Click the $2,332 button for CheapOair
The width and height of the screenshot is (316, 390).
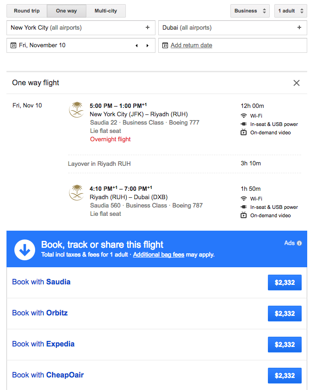(285, 376)
